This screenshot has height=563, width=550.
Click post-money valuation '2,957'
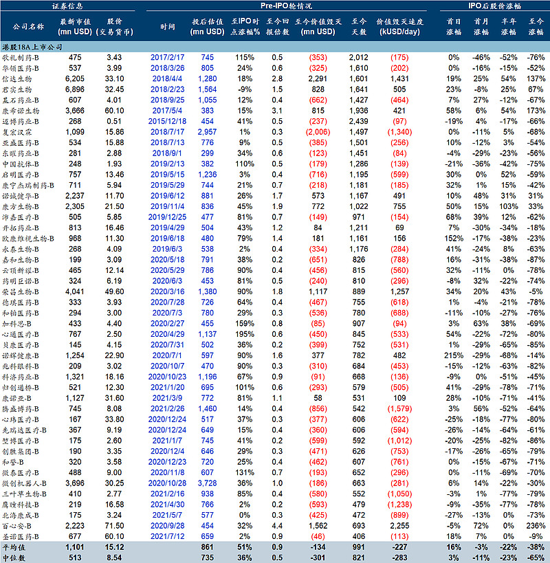[x=207, y=132]
